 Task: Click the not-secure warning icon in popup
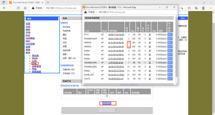[x=85, y=12]
